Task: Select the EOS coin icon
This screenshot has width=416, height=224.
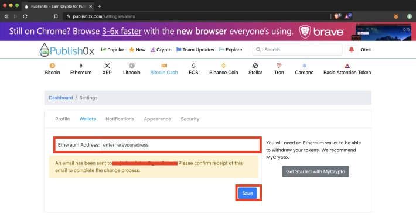Action: point(193,66)
